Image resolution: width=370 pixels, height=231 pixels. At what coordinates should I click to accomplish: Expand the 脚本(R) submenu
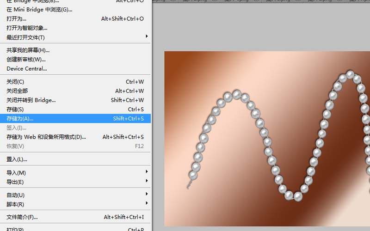point(75,204)
